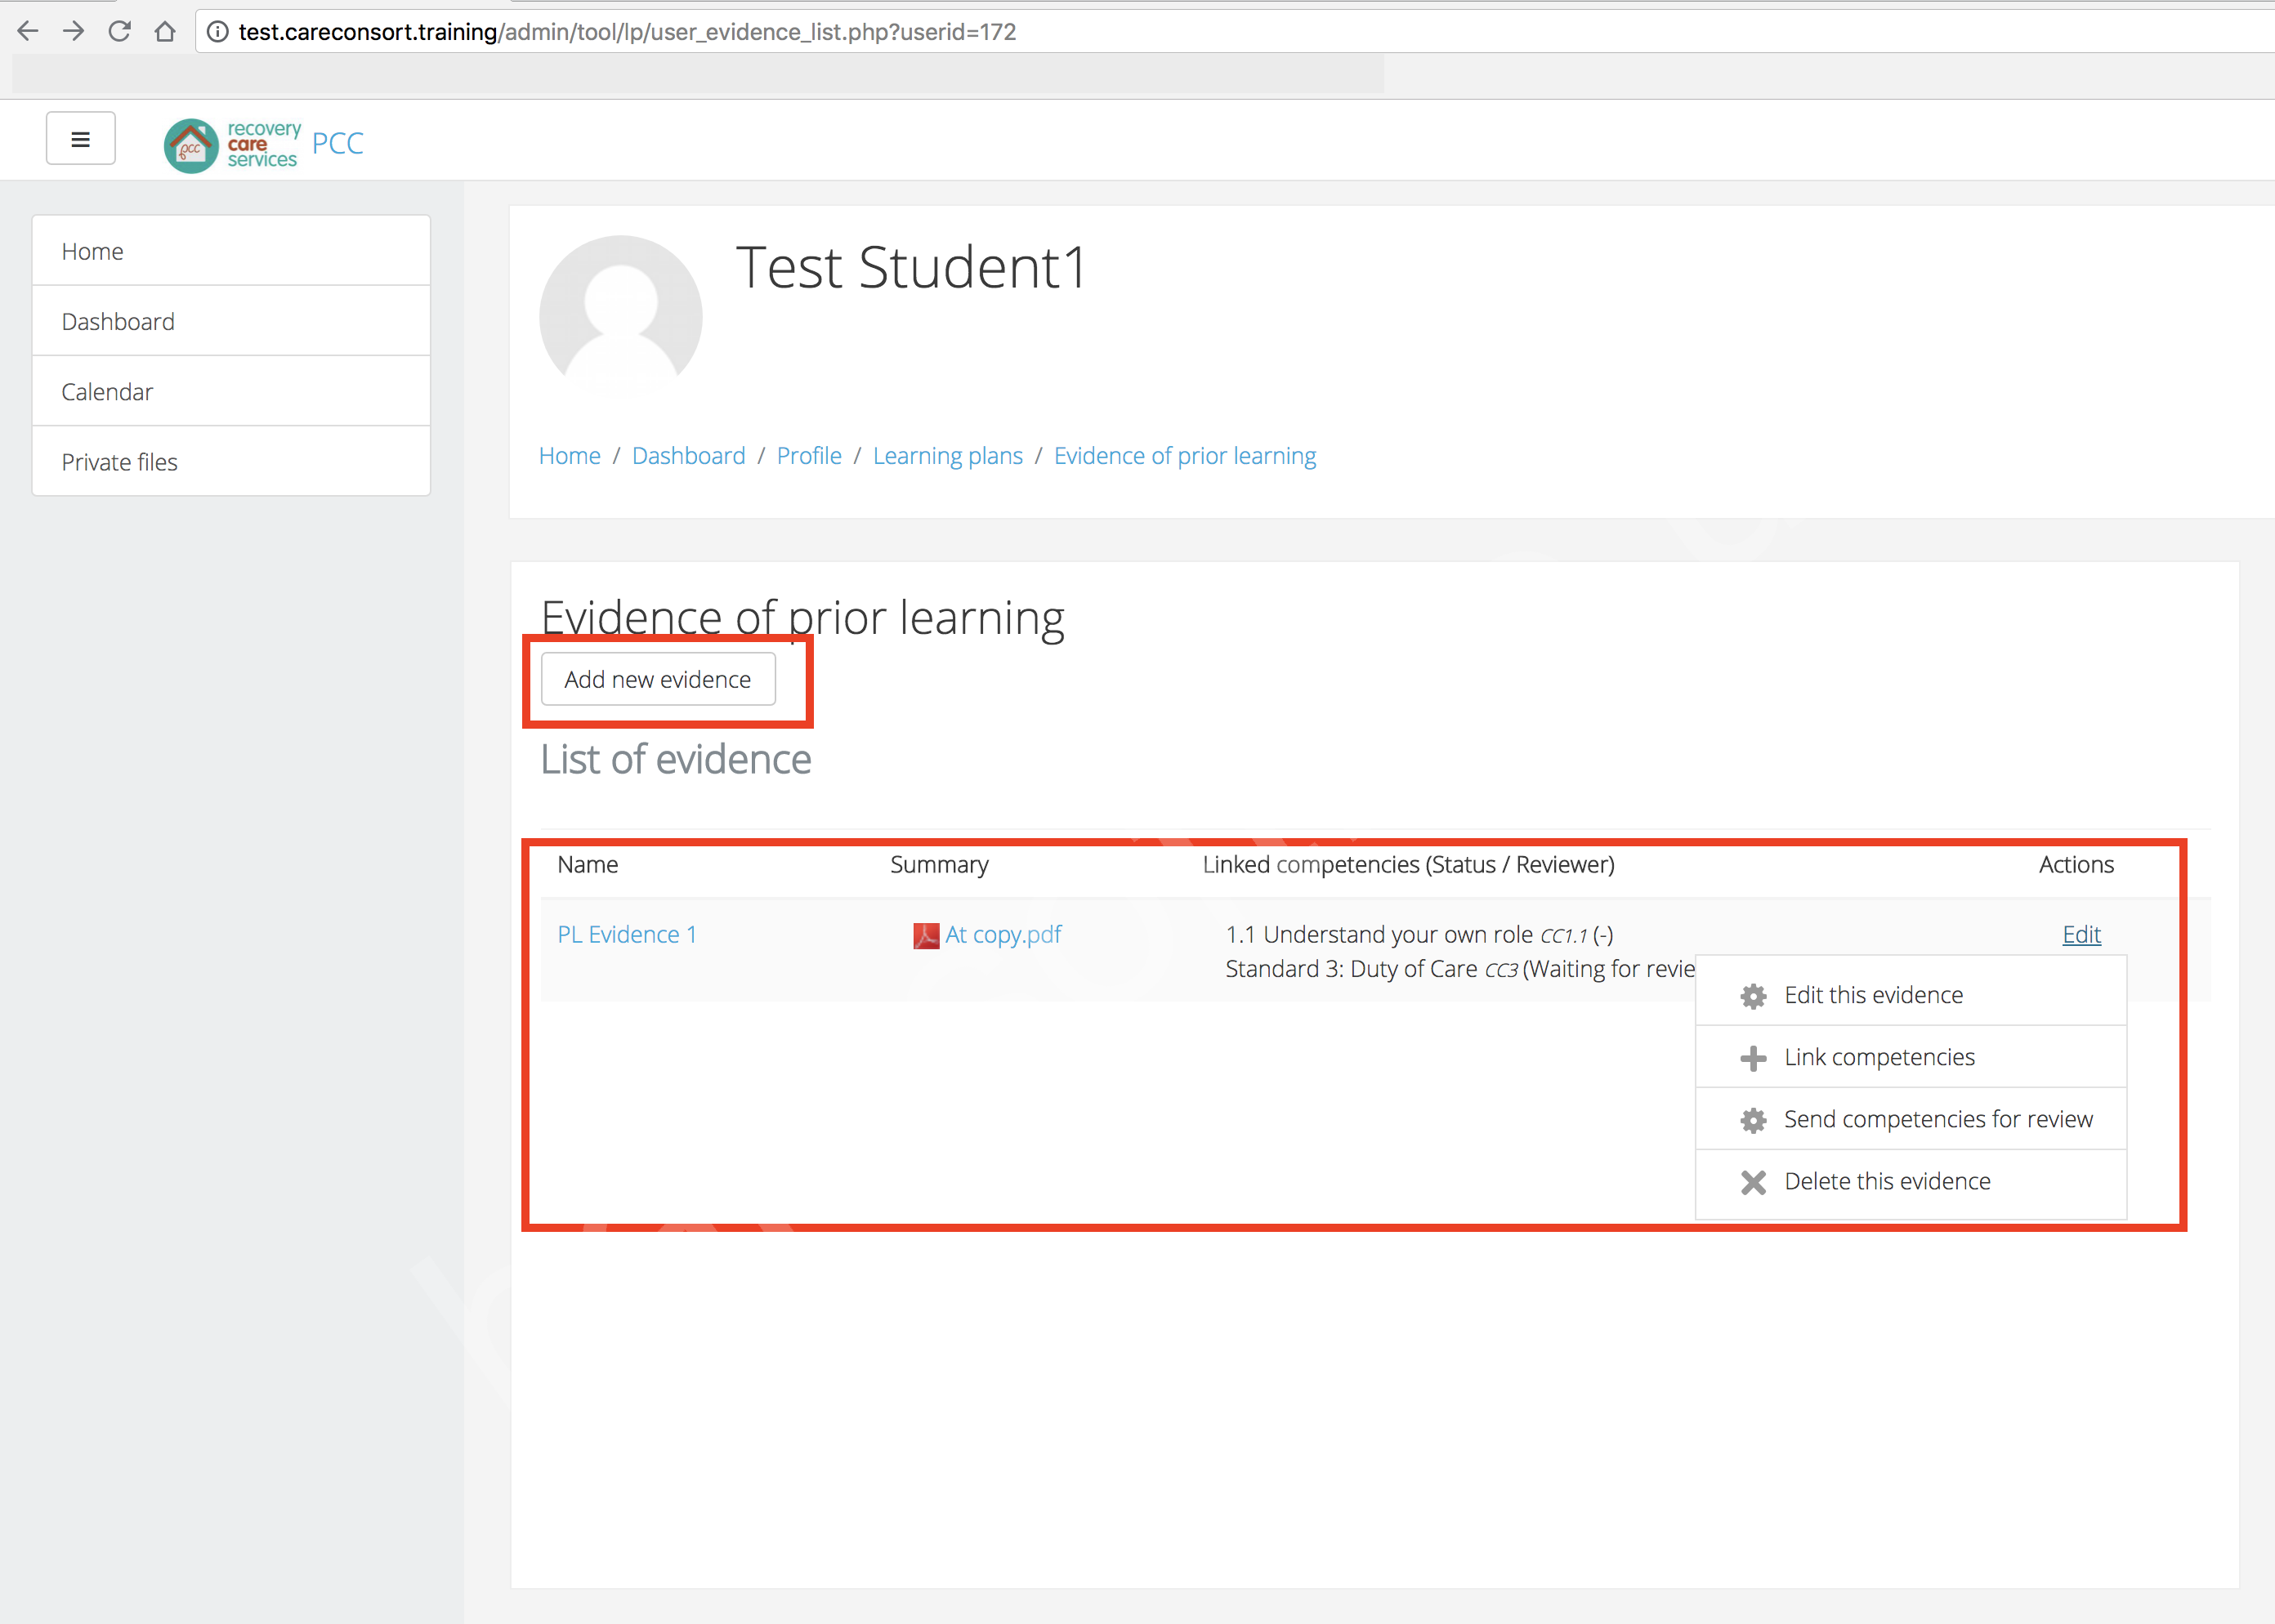Click the List of evidence heading
Viewport: 2275px width, 1624px height.
(677, 760)
